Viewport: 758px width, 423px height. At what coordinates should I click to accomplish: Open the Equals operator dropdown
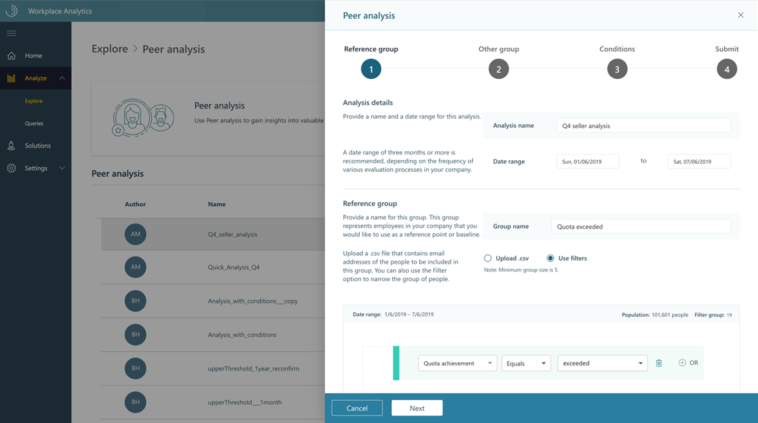(526, 362)
